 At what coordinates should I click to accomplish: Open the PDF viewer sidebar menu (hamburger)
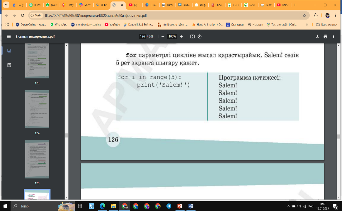pyautogui.click(x=9, y=36)
